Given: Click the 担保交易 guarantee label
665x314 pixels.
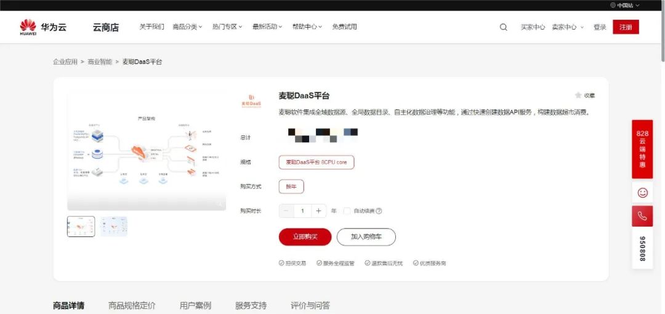Looking at the screenshot, I should pos(292,263).
